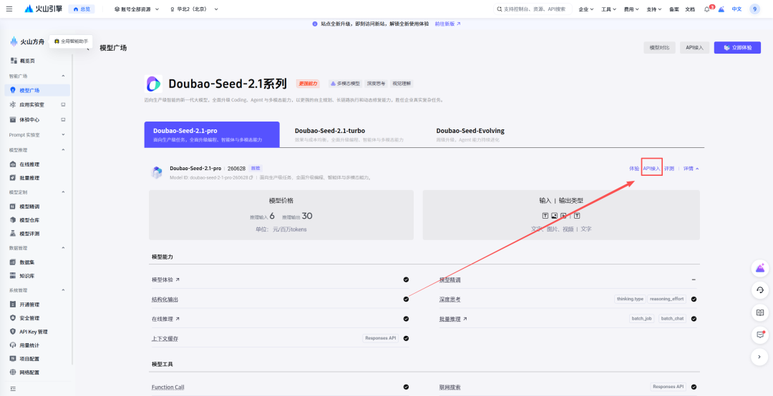Copy the Model ID doubao-seed-2-1-pro-260628
Image resolution: width=773 pixels, height=396 pixels.
[x=251, y=177]
